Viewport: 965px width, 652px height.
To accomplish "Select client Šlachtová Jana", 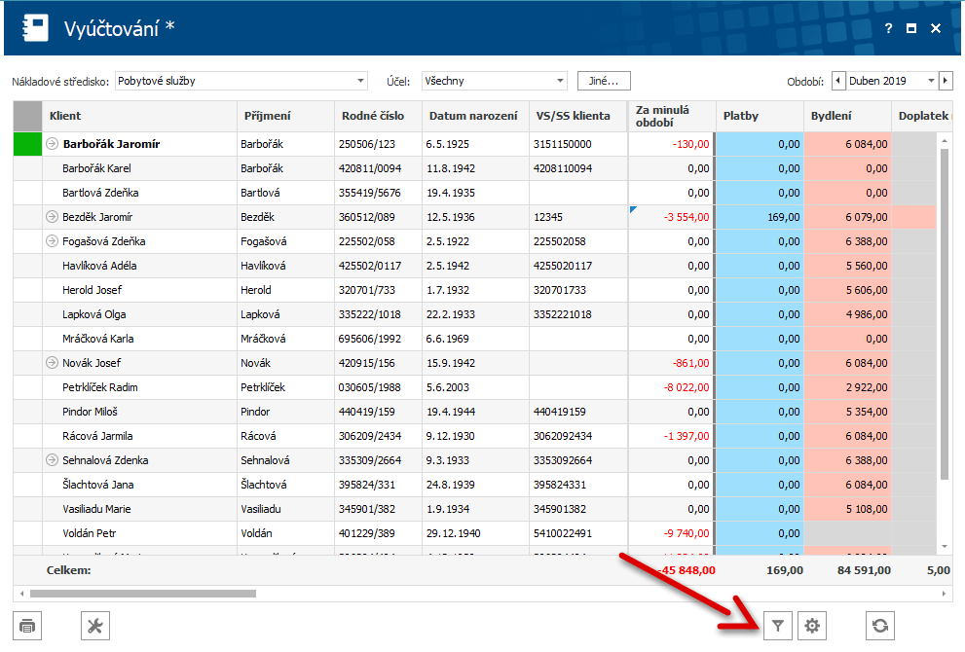I will tap(97, 485).
